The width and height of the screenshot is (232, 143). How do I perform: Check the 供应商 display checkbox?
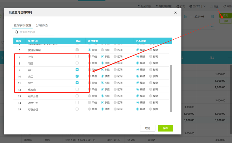(77, 89)
